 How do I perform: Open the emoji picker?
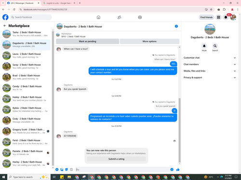click(x=172, y=169)
